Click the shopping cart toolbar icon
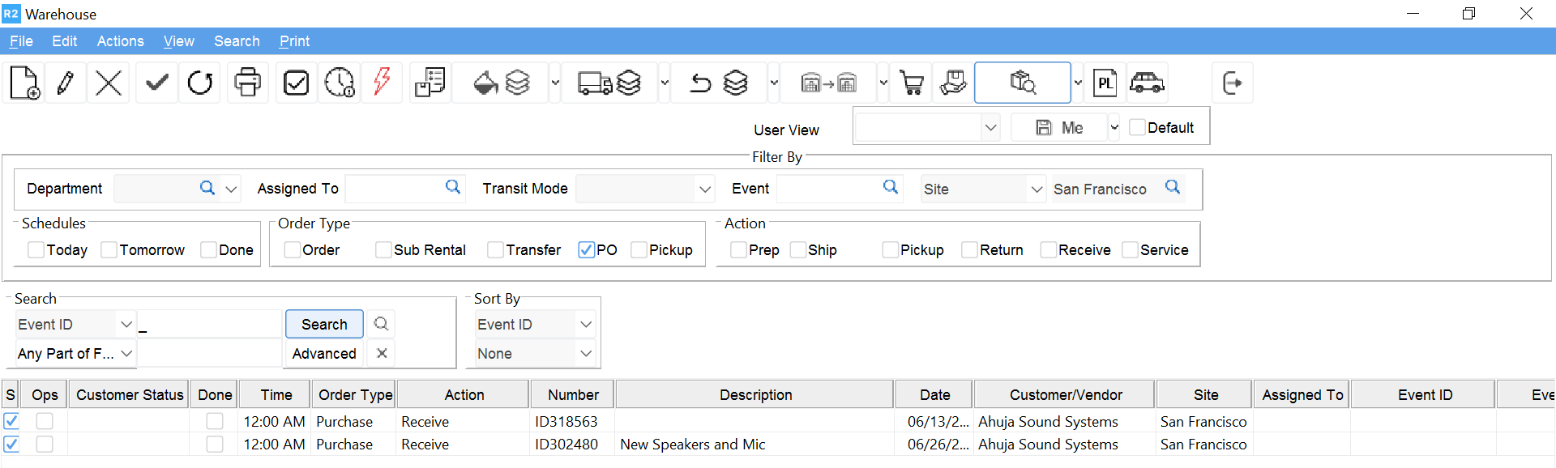The width and height of the screenshot is (1556, 468). click(912, 83)
